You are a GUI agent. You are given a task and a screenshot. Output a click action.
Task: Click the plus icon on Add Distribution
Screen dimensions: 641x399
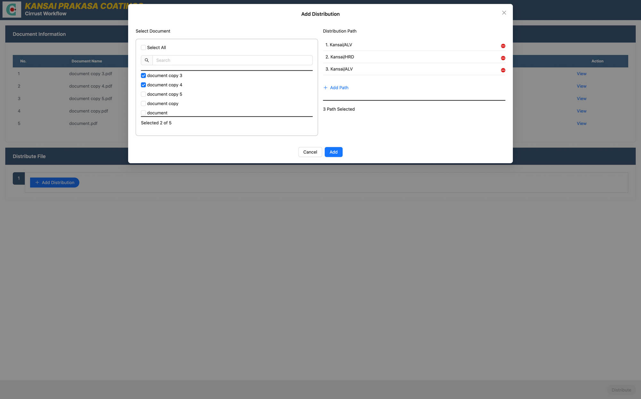pos(37,182)
